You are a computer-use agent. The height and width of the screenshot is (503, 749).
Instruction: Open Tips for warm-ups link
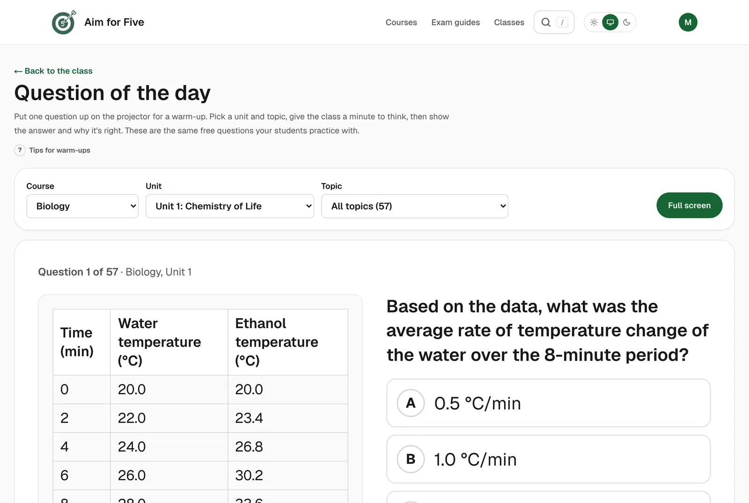click(x=59, y=150)
